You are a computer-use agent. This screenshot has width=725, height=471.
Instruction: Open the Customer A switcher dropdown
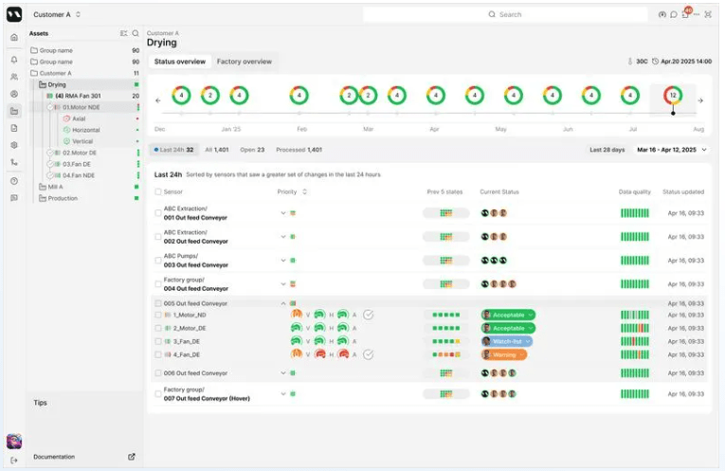tap(57, 14)
